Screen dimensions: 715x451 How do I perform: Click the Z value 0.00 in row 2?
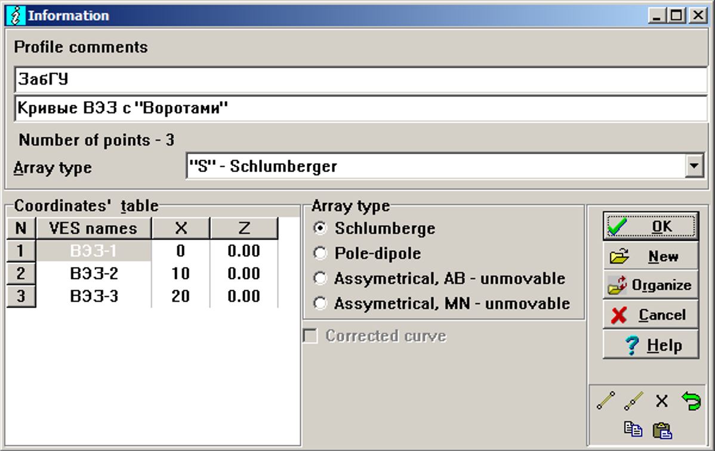(244, 274)
